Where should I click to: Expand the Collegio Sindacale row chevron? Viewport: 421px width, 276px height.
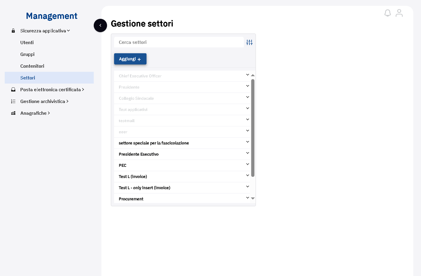pos(248,97)
